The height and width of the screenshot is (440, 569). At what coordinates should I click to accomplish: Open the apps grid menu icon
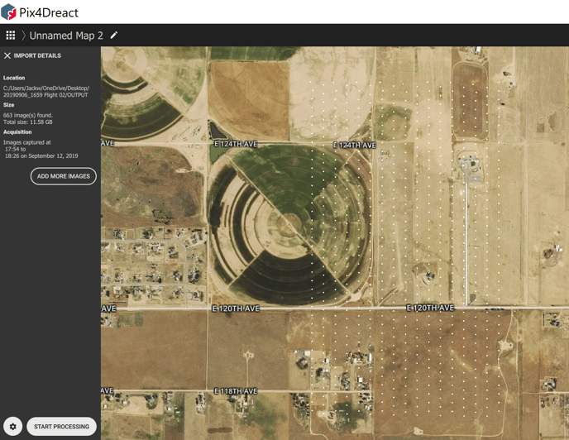11,36
